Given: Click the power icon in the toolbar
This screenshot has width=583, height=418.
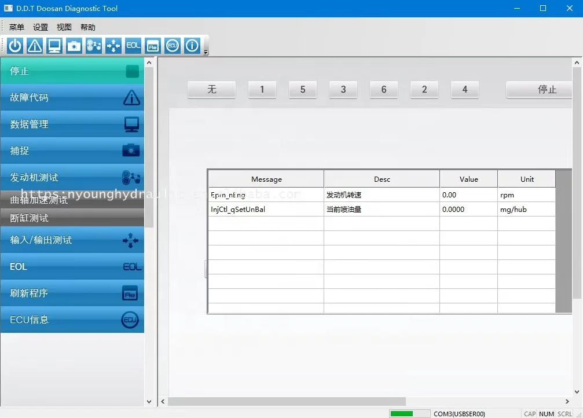Looking at the screenshot, I should point(15,46).
